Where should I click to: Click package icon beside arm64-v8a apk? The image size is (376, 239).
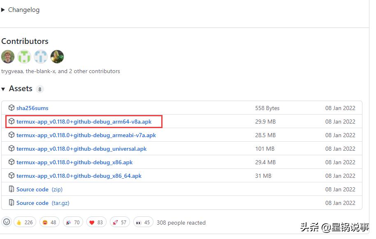click(x=11, y=122)
